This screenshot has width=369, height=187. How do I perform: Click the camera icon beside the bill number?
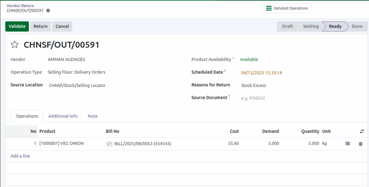tap(110, 144)
